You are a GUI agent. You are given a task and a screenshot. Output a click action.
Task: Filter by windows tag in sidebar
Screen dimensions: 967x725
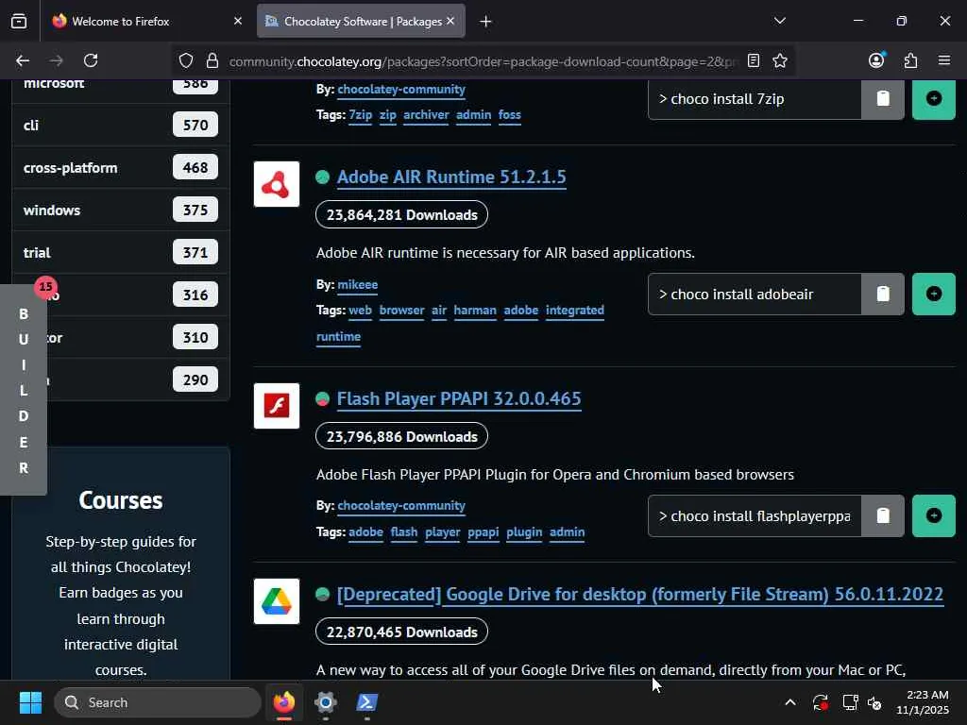[x=121, y=211]
